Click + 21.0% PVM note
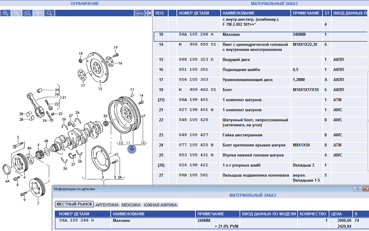The width and height of the screenshot is (369, 231). (x=227, y=226)
